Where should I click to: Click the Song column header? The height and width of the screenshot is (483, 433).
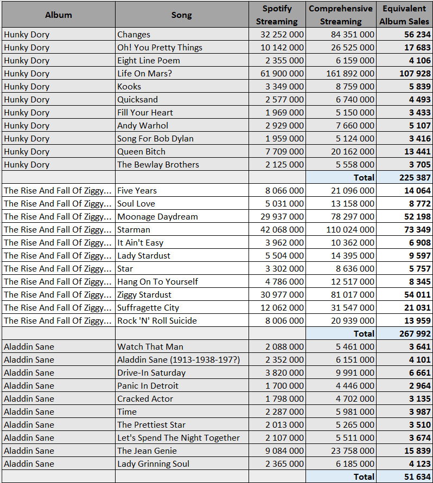(x=182, y=15)
